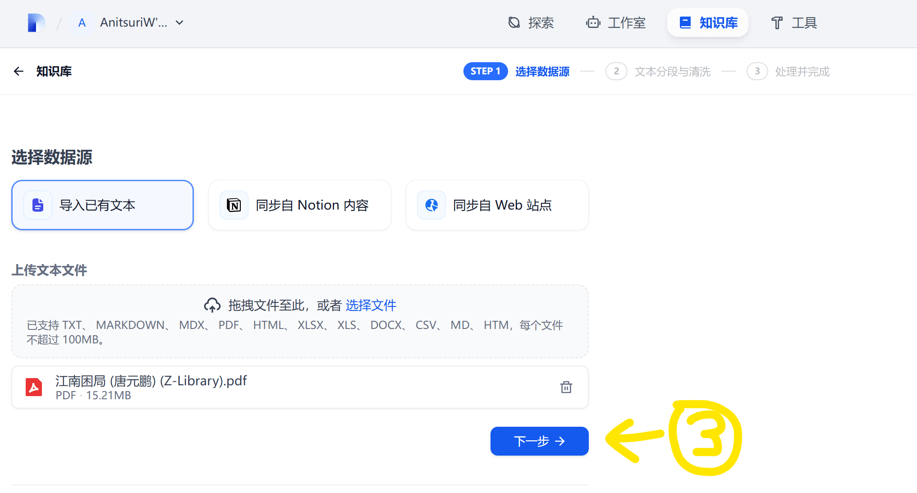
Task: Choose 同步自 Notion 内容 data source
Action: [x=299, y=205]
